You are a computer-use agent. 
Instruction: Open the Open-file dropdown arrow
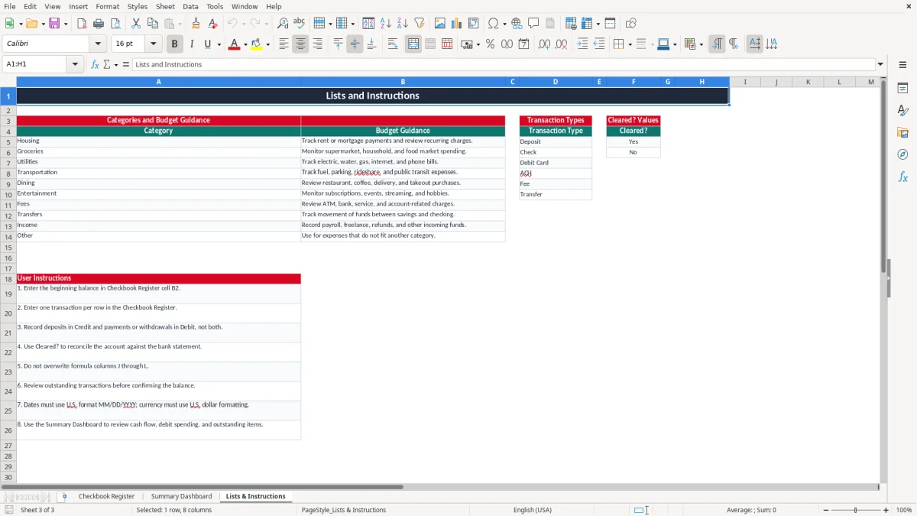tap(41, 24)
